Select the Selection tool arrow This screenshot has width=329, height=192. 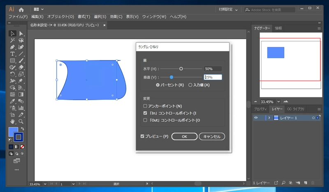point(12,34)
